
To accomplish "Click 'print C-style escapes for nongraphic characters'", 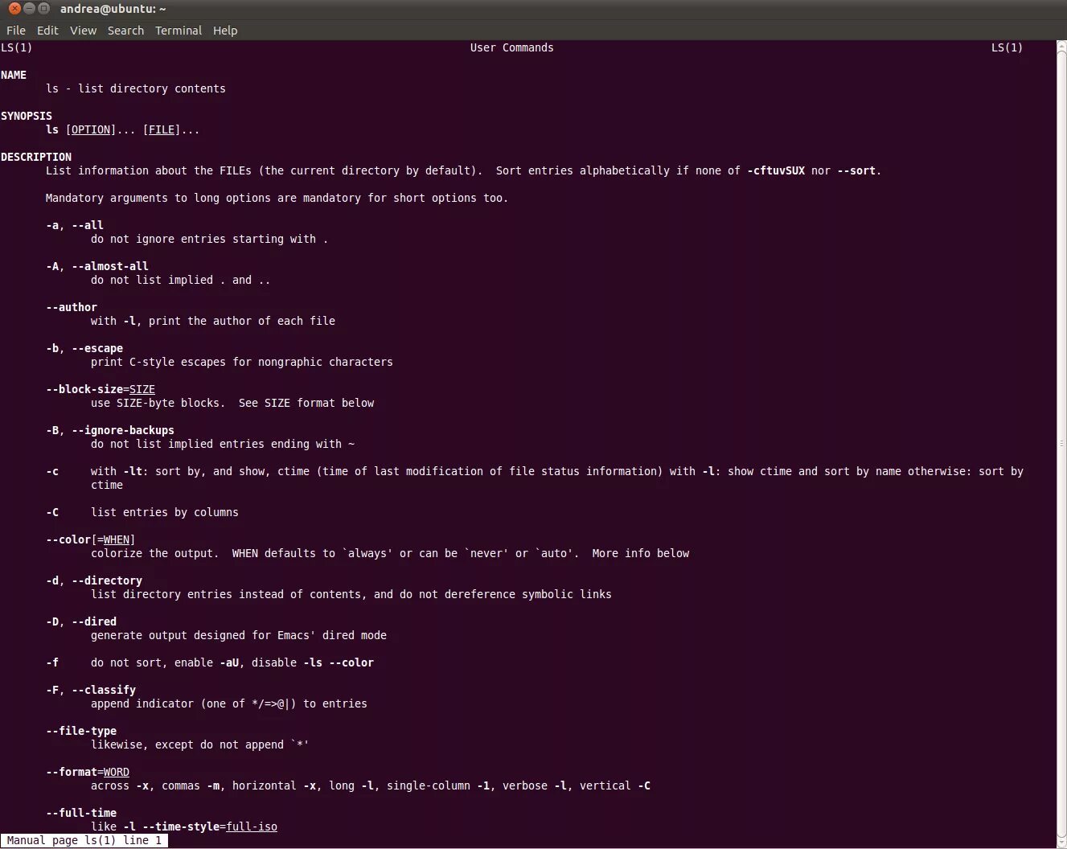I will click(242, 362).
